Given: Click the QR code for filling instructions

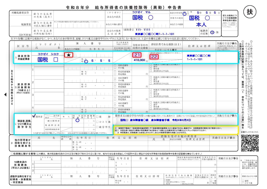Looking at the screenshot, I should (249, 143).
